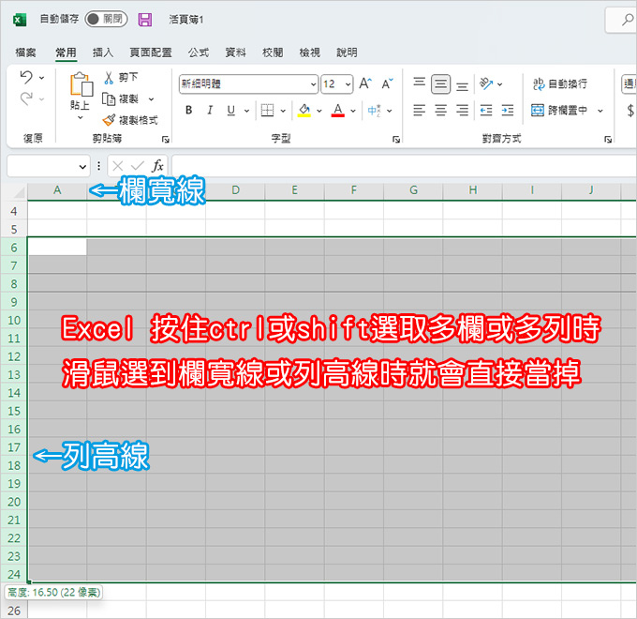Screen dimensions: 637x619
Task: Select Center horizontally icon
Action: point(440,111)
